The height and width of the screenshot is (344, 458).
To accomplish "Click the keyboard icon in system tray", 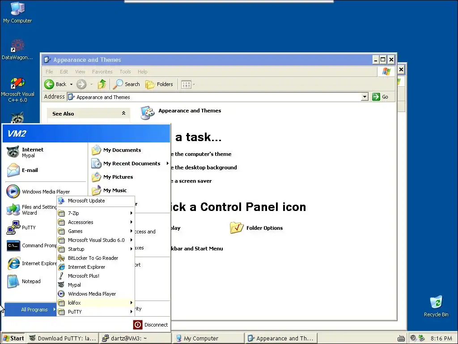I will pyautogui.click(x=401, y=339).
